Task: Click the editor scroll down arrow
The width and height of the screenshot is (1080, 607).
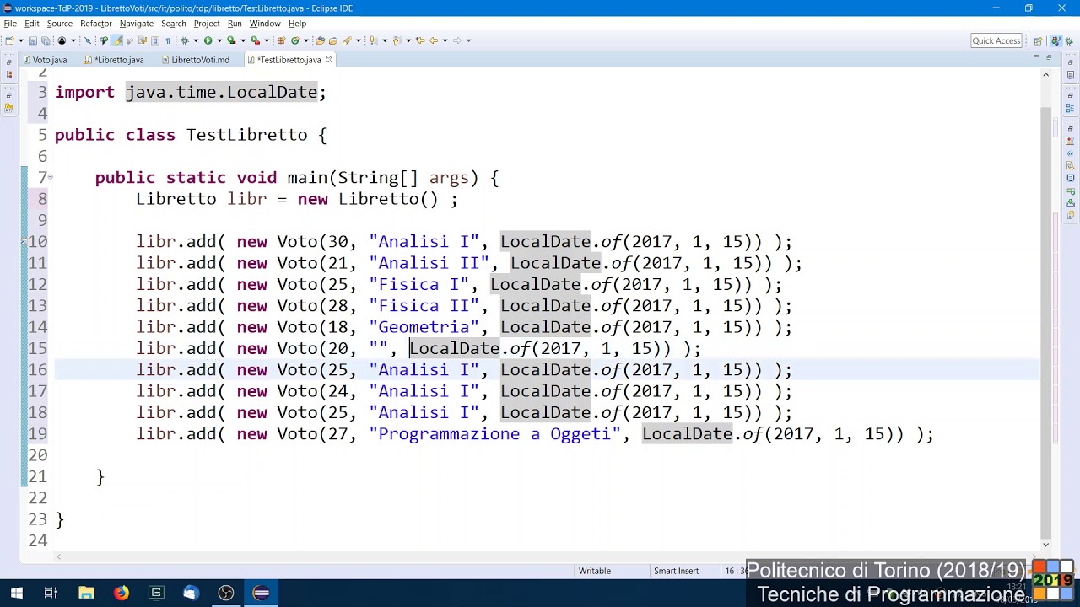Action: pyautogui.click(x=1045, y=545)
